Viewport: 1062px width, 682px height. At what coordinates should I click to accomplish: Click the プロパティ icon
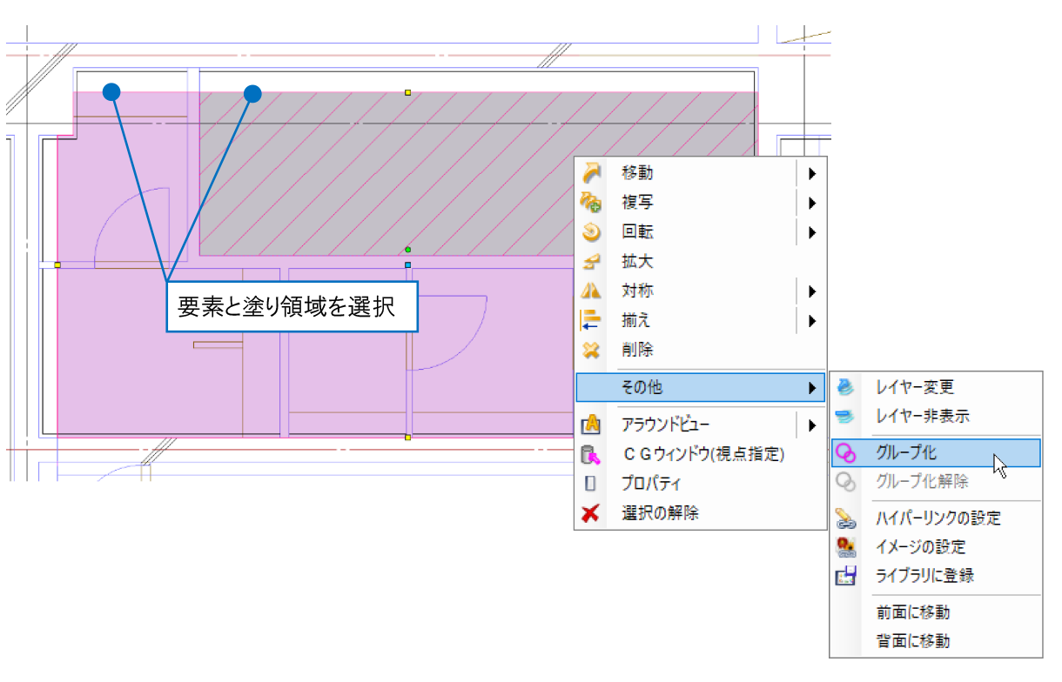pos(591,484)
